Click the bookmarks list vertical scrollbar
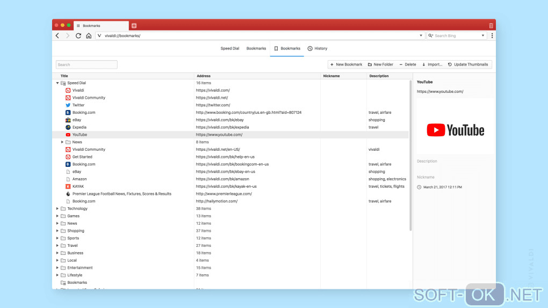 [410, 156]
